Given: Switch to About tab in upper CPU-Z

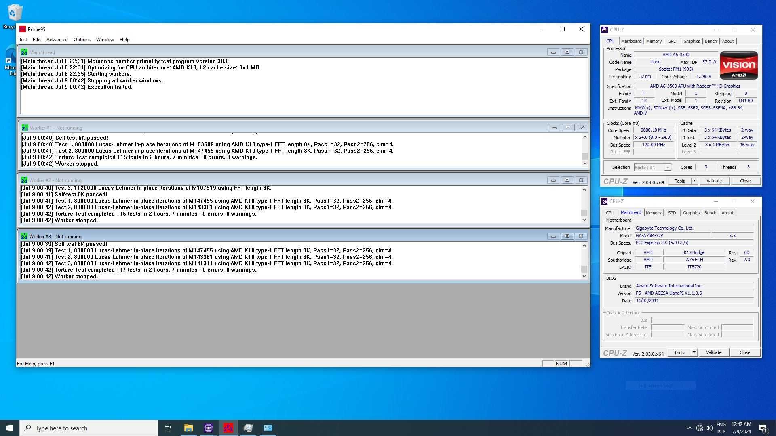Looking at the screenshot, I should tap(728, 41).
